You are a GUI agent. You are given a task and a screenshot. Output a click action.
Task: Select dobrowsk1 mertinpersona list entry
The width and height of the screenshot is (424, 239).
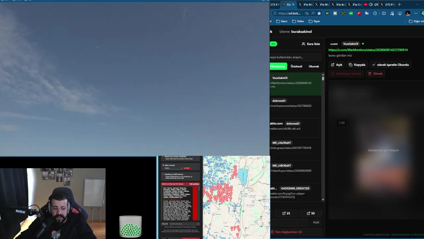[x=295, y=107]
